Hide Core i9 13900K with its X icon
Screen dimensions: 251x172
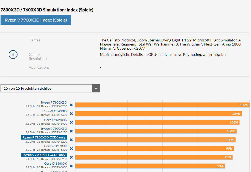tap(71, 122)
